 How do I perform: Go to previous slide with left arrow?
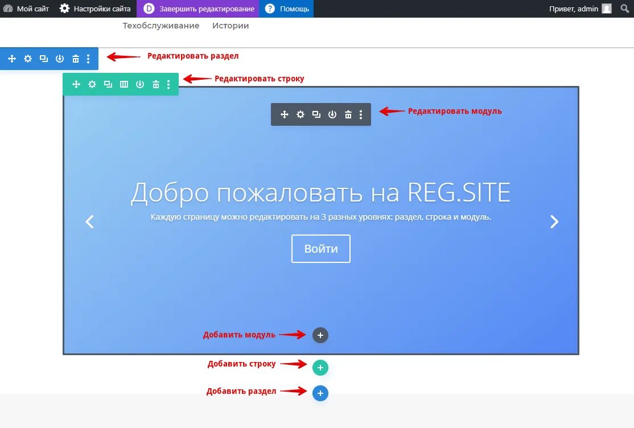pyautogui.click(x=90, y=221)
